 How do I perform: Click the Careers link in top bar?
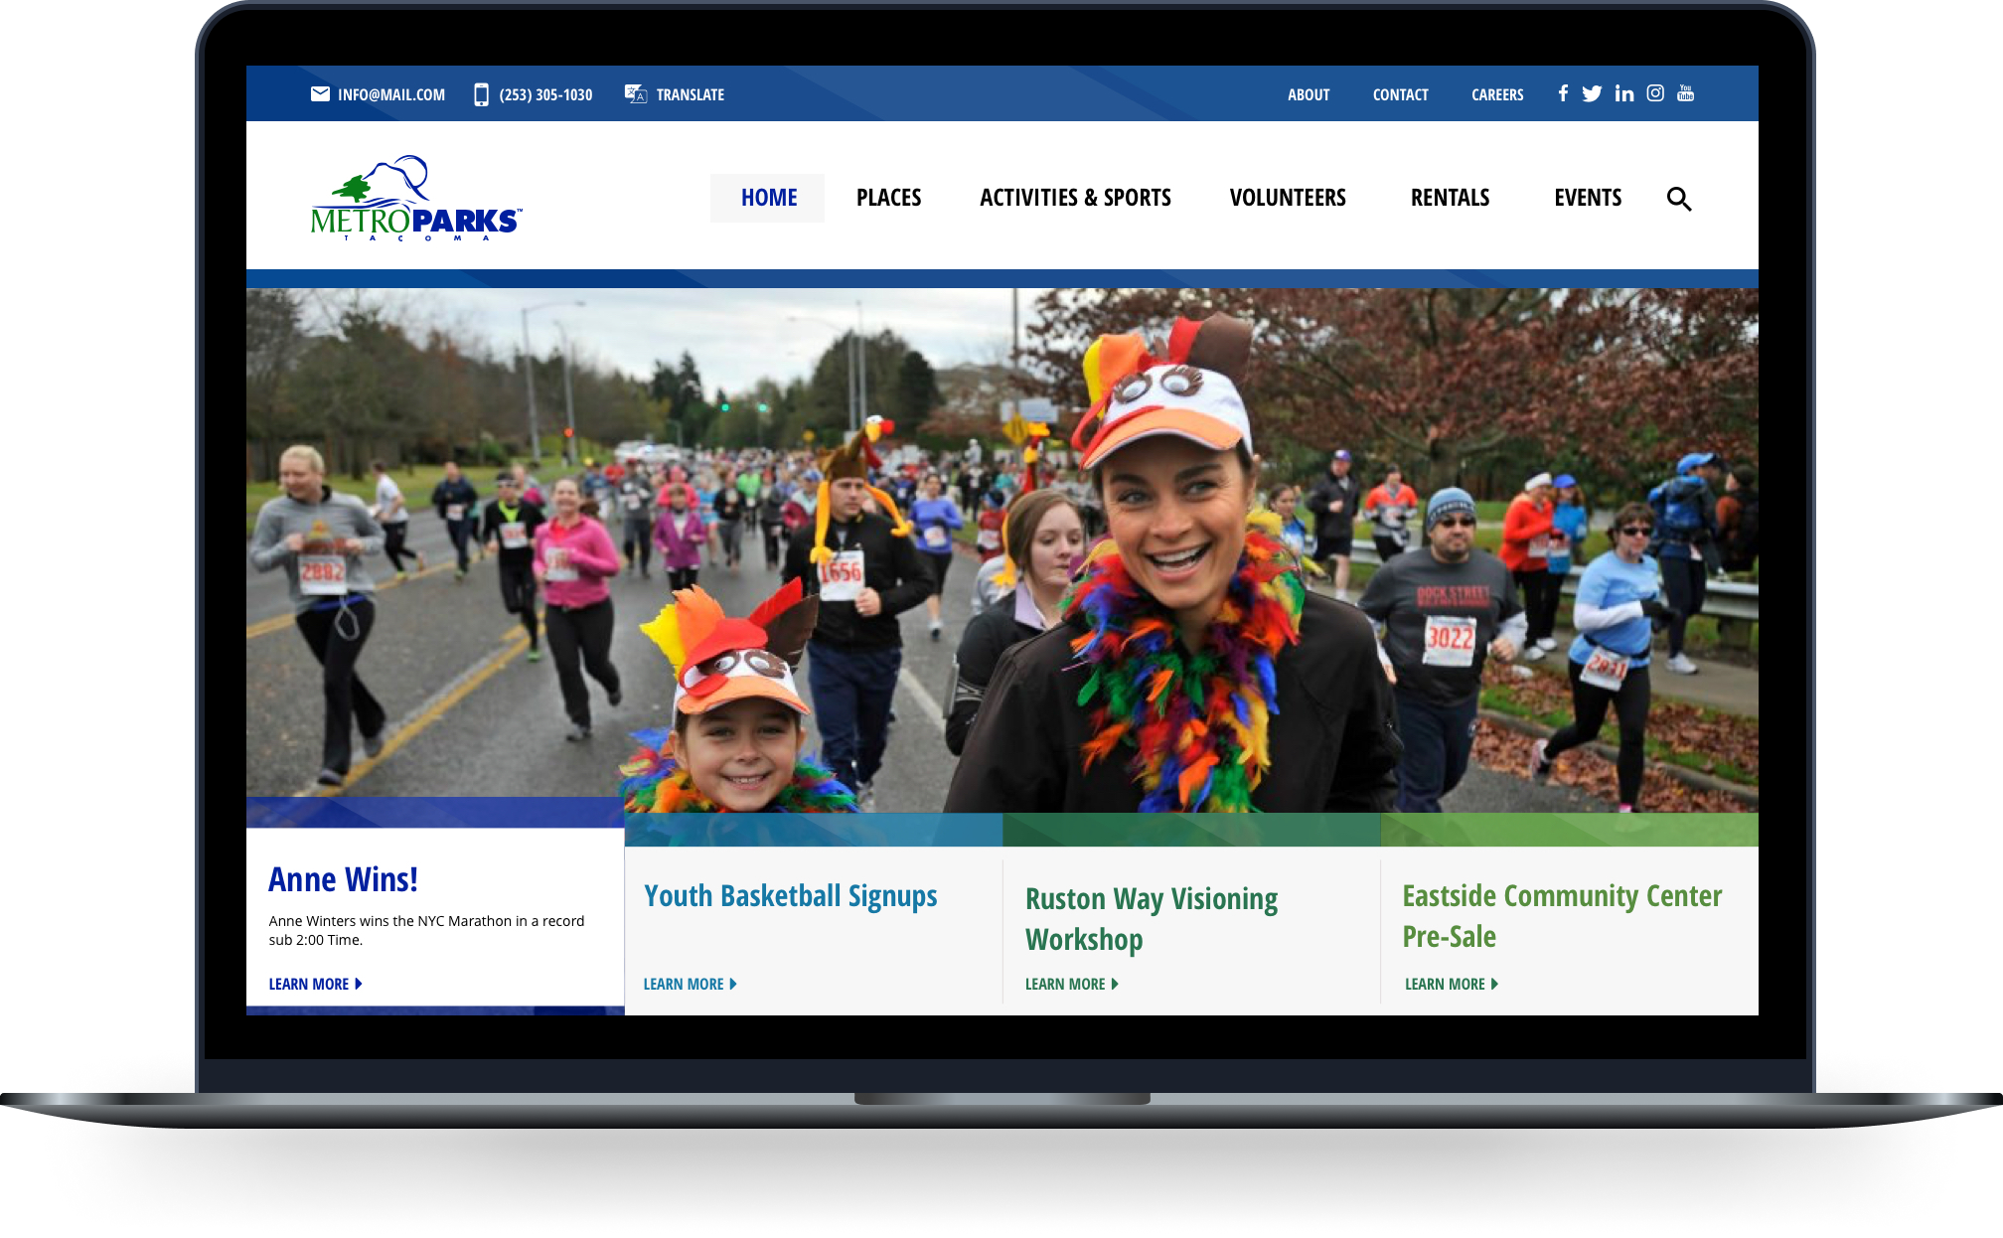coord(1496,94)
